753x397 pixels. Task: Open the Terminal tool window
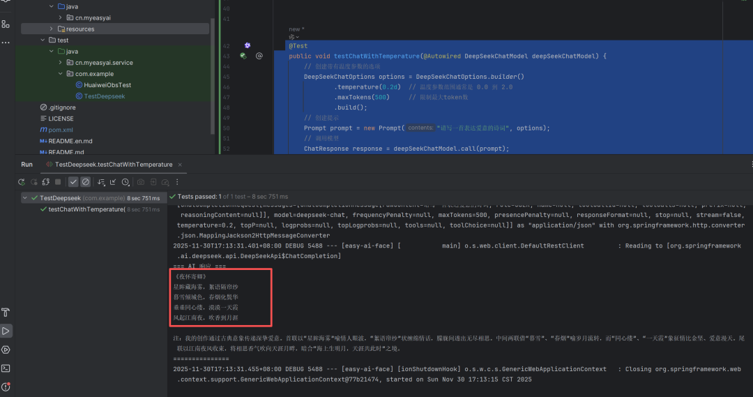tap(6, 368)
